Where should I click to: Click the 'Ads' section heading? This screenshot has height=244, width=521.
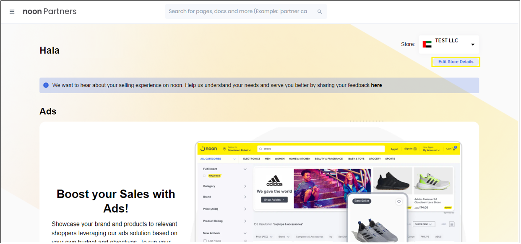pos(48,111)
